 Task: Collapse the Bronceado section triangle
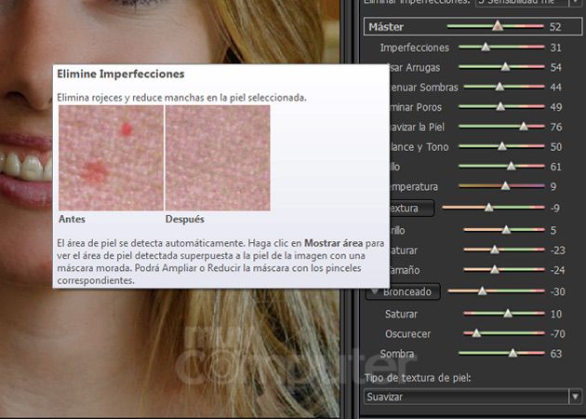(374, 291)
